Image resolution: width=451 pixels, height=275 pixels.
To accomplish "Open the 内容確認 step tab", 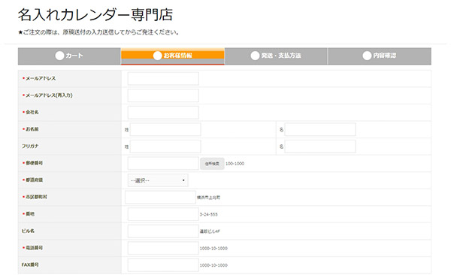I will [380, 56].
